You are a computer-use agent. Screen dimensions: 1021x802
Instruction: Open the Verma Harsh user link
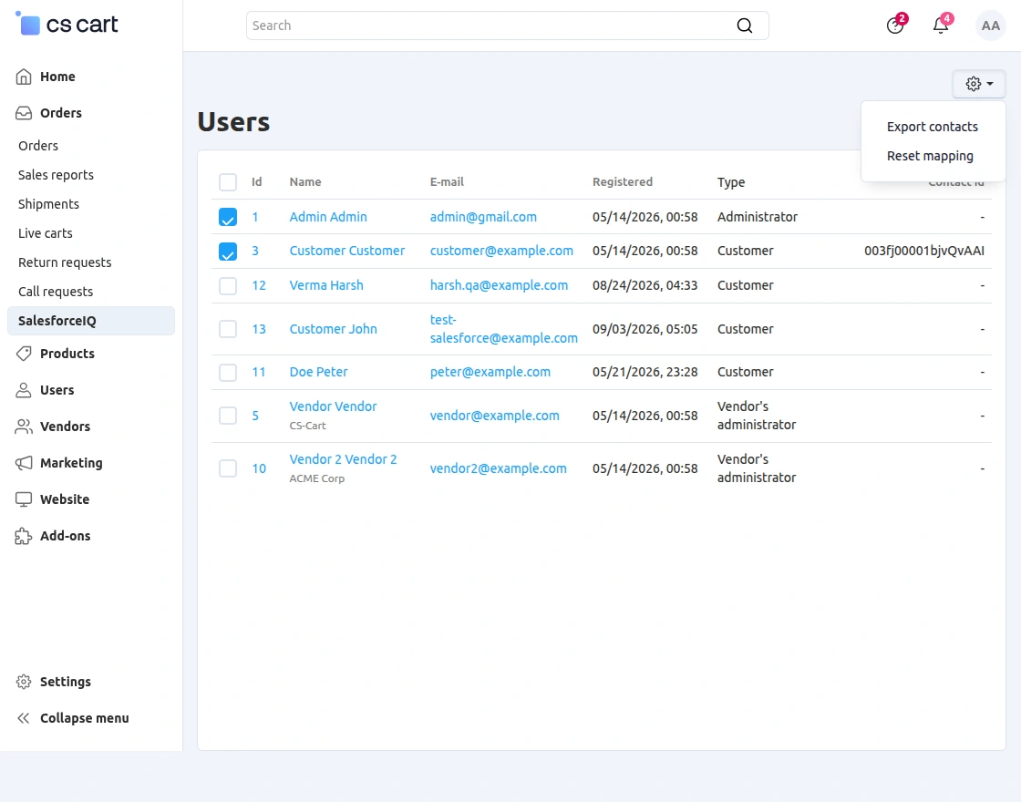[x=326, y=285]
